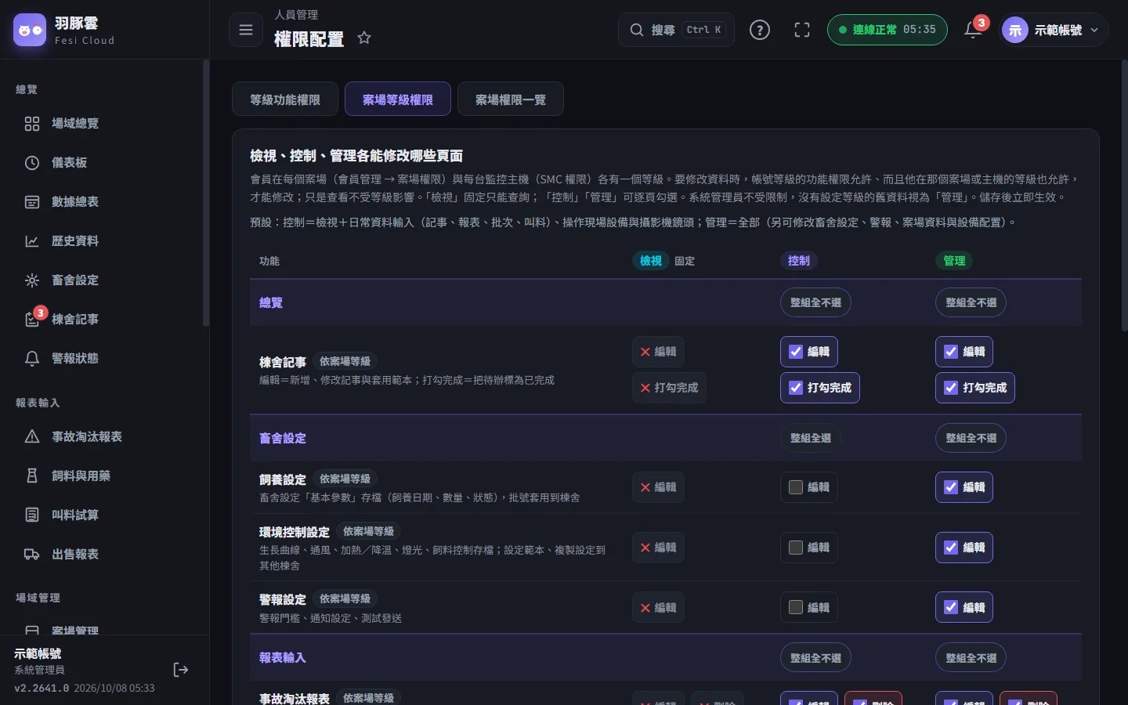1128x705 pixels.
Task: Switch to 案場等級權限 tab
Action: pyautogui.click(x=398, y=99)
